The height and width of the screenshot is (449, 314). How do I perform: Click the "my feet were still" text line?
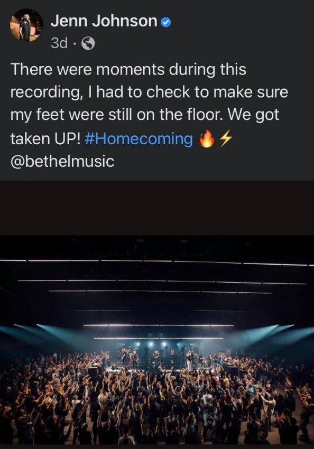click(x=145, y=115)
